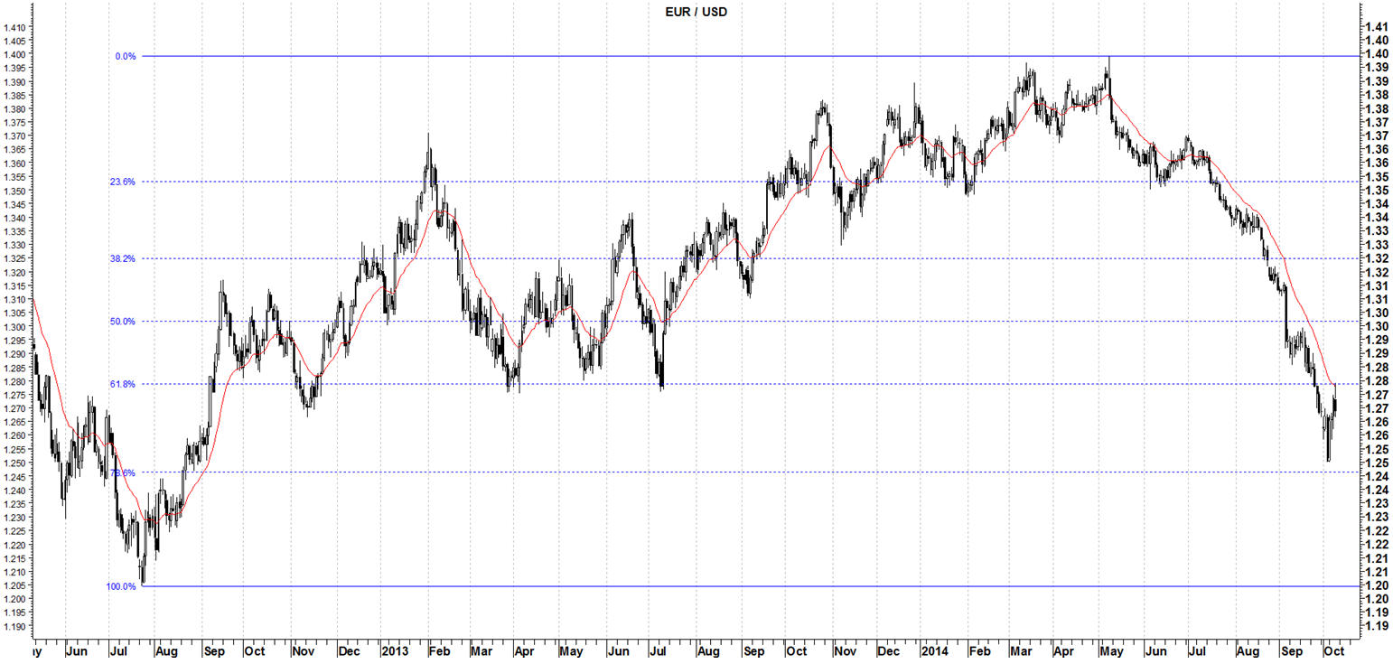Click the "1.275" left-axis price label
This screenshot has height=664, width=1393.
click(14, 395)
